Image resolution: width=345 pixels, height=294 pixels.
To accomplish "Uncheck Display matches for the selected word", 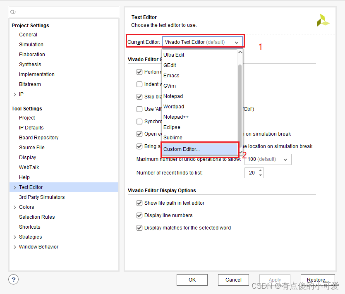I will [x=139, y=228].
